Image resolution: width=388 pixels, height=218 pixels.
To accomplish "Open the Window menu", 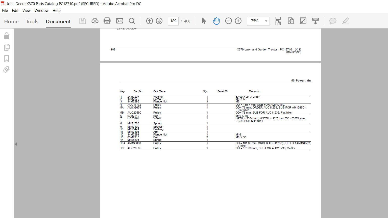I will tap(41, 10).
